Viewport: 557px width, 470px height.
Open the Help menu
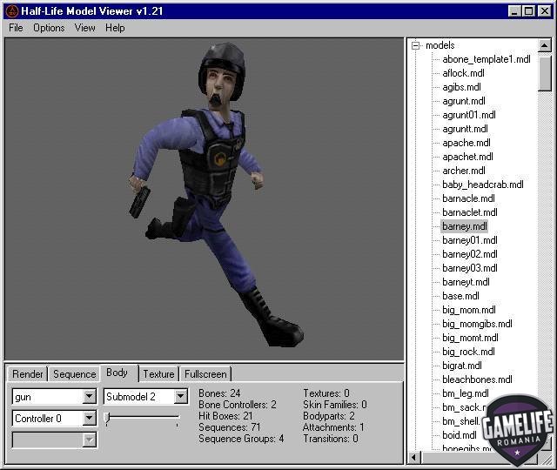pyautogui.click(x=115, y=28)
